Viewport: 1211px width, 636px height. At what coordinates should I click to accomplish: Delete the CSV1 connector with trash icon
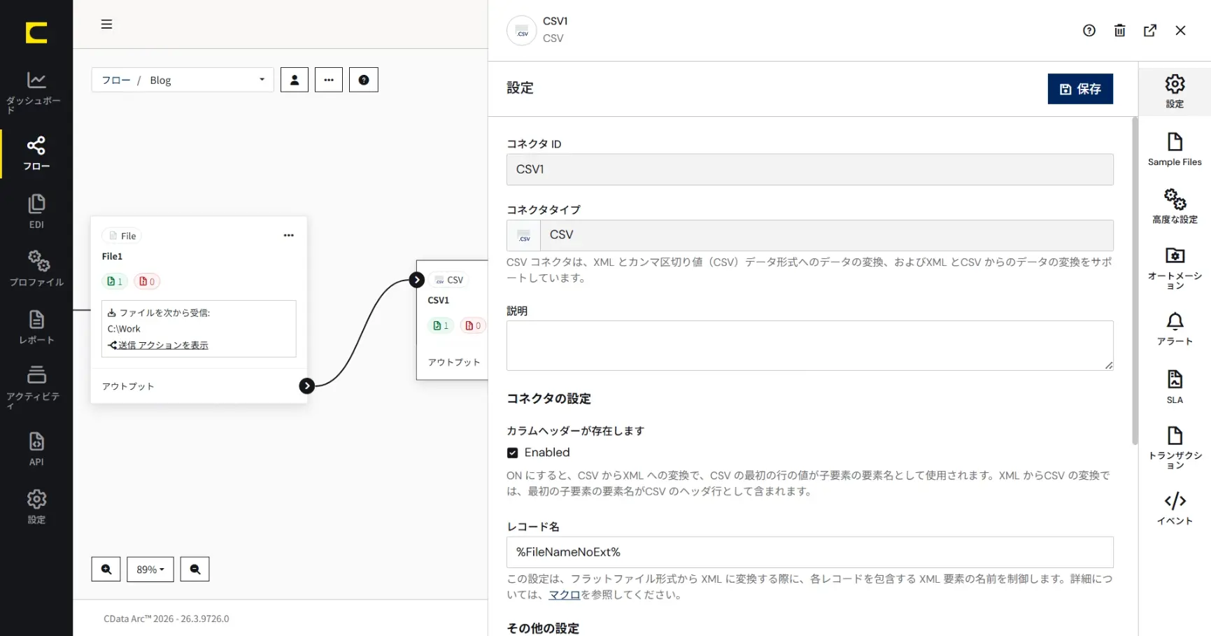tap(1120, 31)
